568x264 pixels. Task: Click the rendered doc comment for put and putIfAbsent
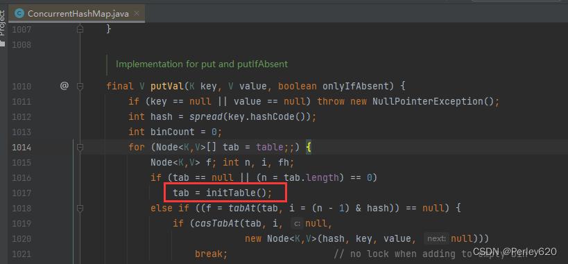pyautogui.click(x=202, y=64)
